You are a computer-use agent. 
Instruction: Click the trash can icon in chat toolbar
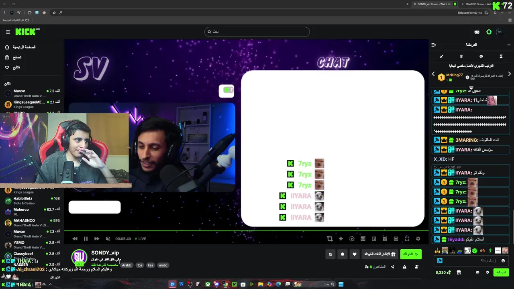pyautogui.click(x=461, y=56)
